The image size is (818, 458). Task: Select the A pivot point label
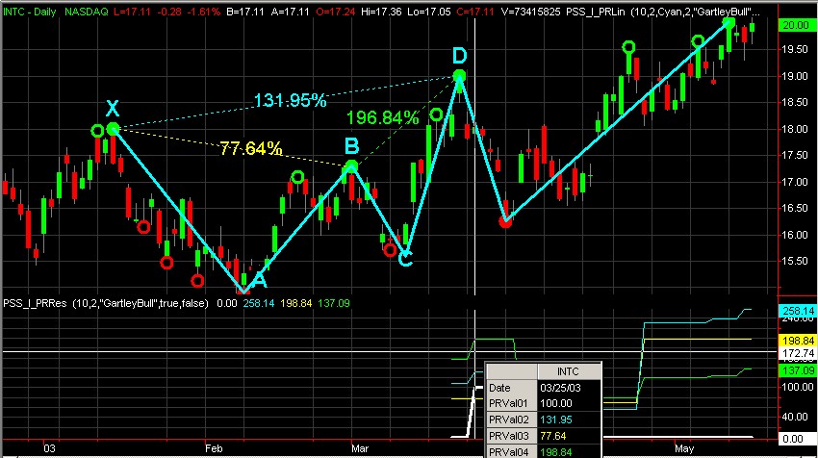point(259,280)
